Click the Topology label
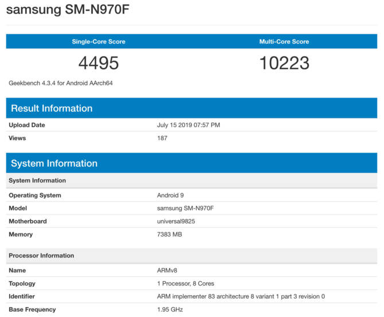 pyautogui.click(x=22, y=283)
